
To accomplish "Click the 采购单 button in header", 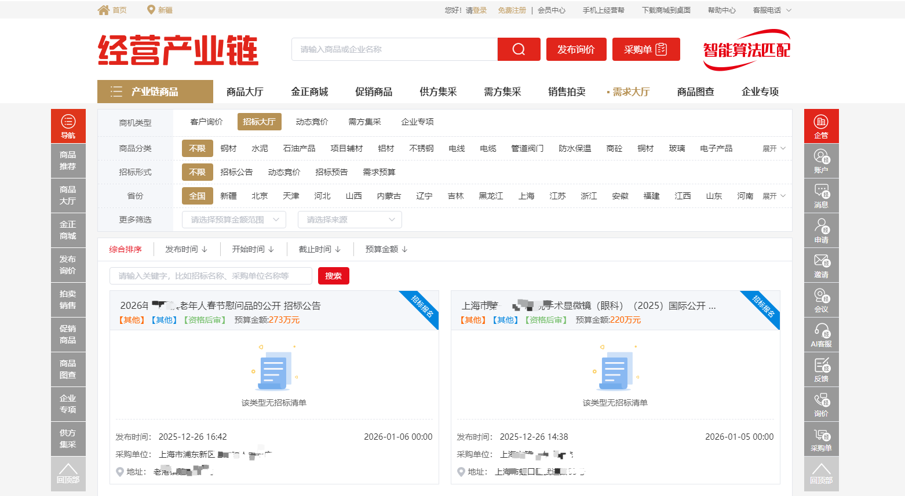I will point(646,49).
